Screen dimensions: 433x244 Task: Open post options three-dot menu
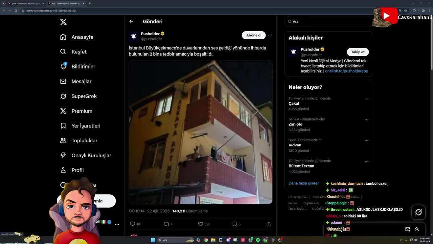point(270,35)
